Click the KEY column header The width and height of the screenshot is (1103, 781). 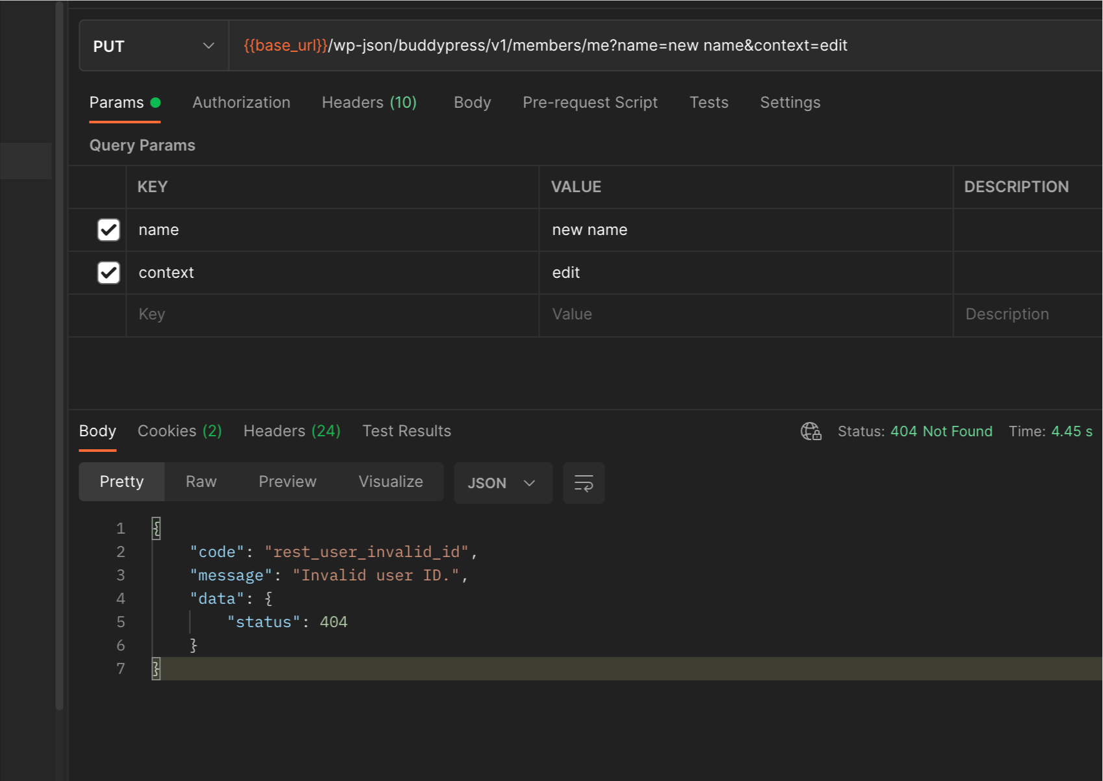pos(153,187)
